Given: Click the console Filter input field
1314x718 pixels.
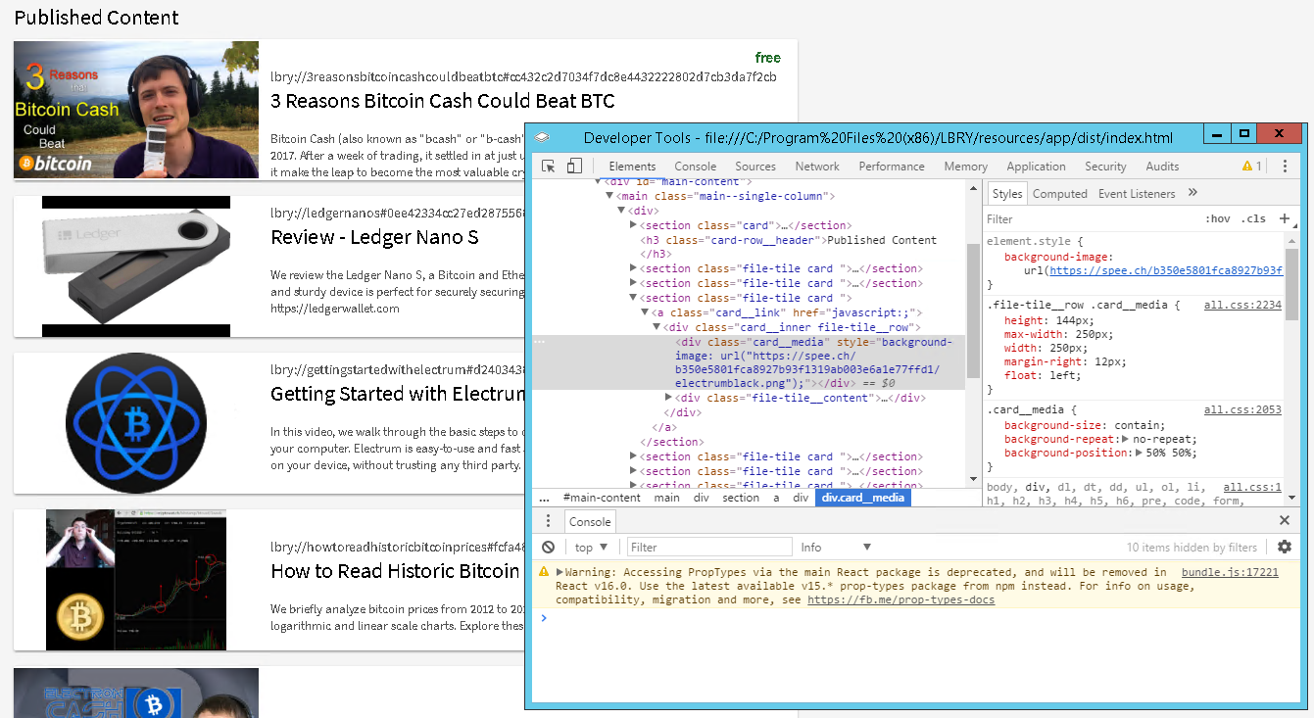Looking at the screenshot, I should coord(709,548).
